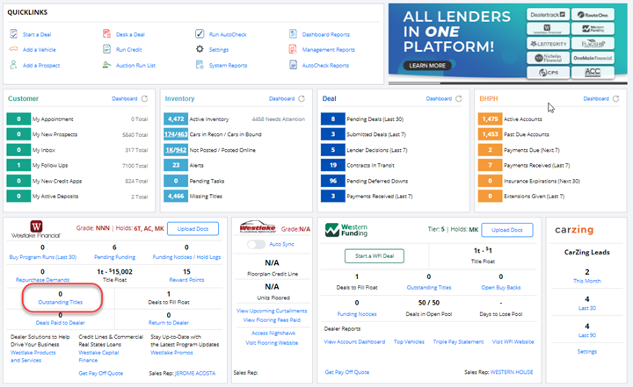Click the Westlake Financial logo
The width and height of the screenshot is (633, 387).
tap(36, 229)
